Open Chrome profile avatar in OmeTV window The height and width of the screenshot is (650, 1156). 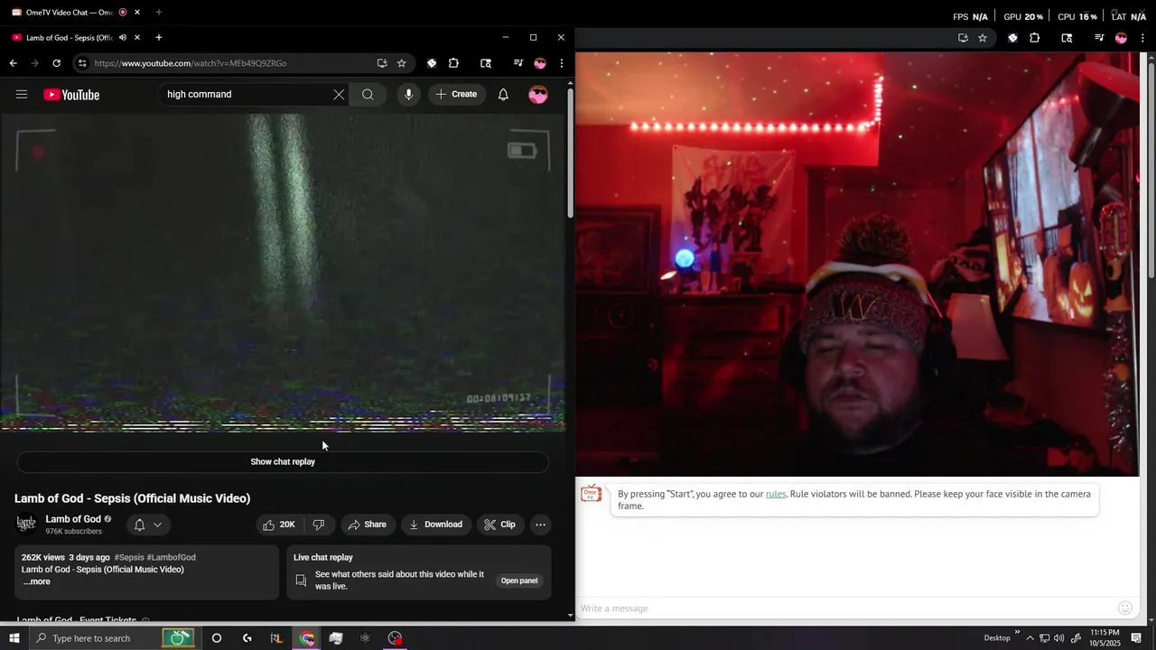[x=1121, y=38]
